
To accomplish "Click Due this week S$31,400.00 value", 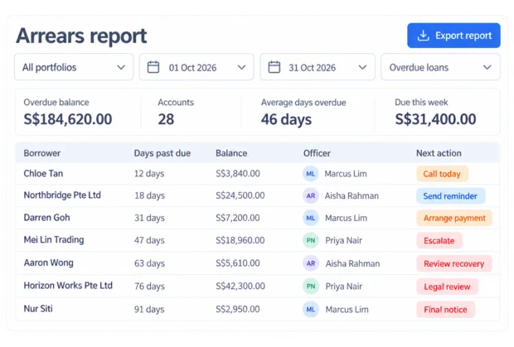I will (x=435, y=119).
